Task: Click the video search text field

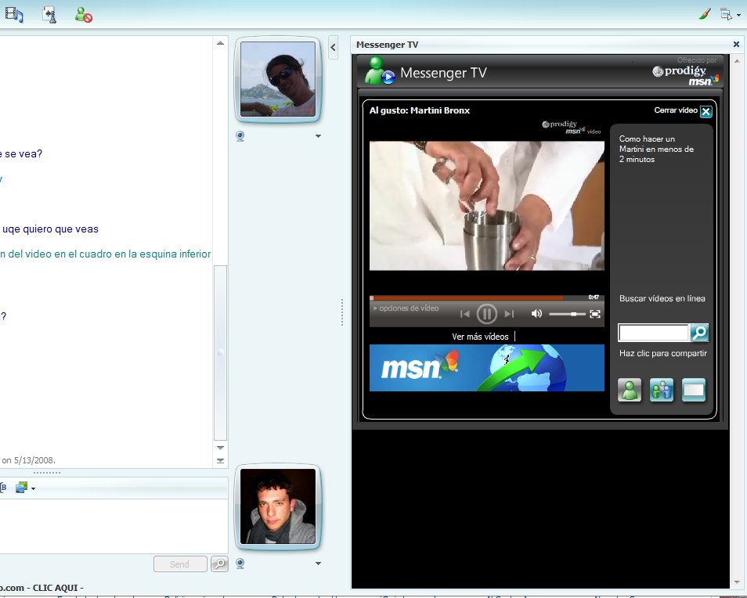Action: (x=653, y=333)
